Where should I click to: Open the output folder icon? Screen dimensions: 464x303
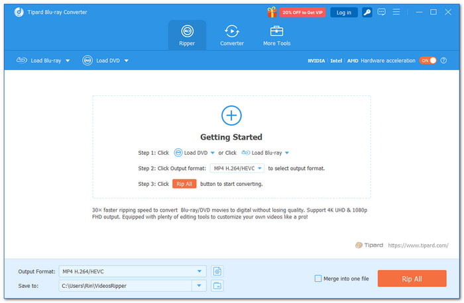tap(217, 286)
